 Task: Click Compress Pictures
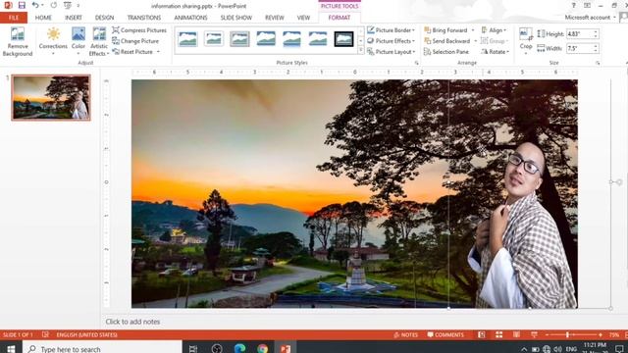pyautogui.click(x=139, y=30)
